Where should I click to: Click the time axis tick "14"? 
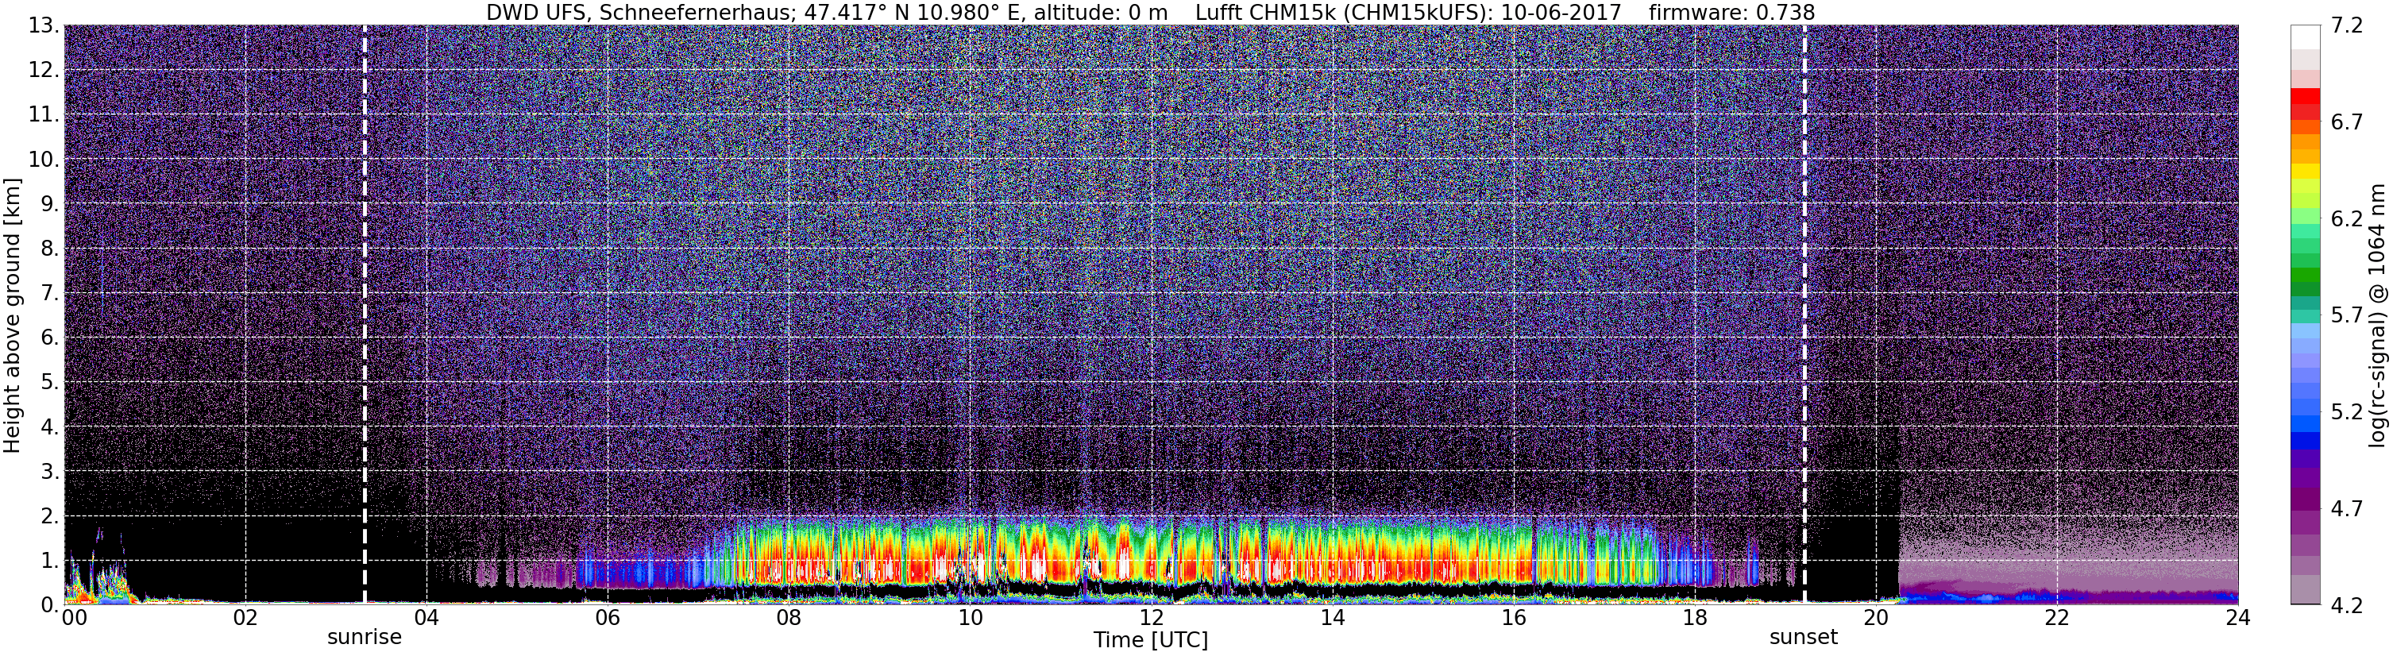(1332, 619)
